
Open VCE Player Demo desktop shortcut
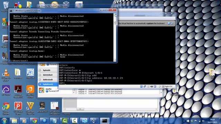pos(18,108)
